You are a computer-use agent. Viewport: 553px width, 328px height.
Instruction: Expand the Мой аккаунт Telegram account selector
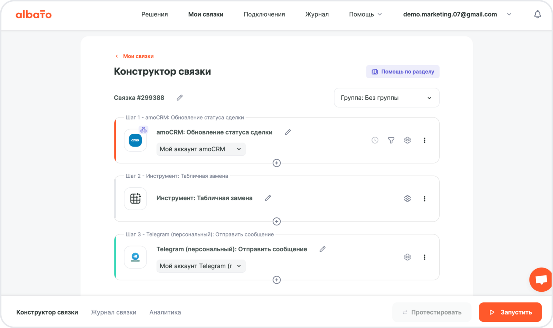pos(201,266)
